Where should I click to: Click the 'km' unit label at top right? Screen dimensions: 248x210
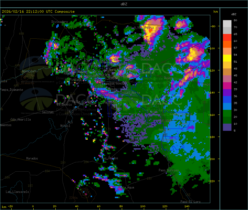tap(215, 12)
